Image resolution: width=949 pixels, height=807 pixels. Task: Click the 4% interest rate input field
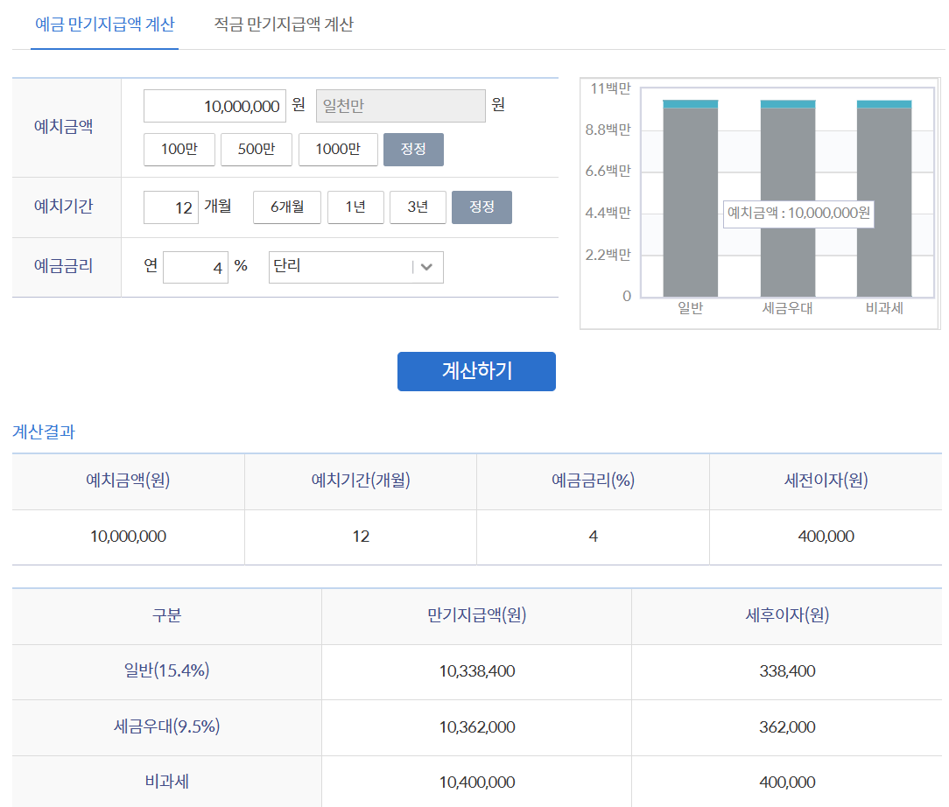tap(194, 266)
